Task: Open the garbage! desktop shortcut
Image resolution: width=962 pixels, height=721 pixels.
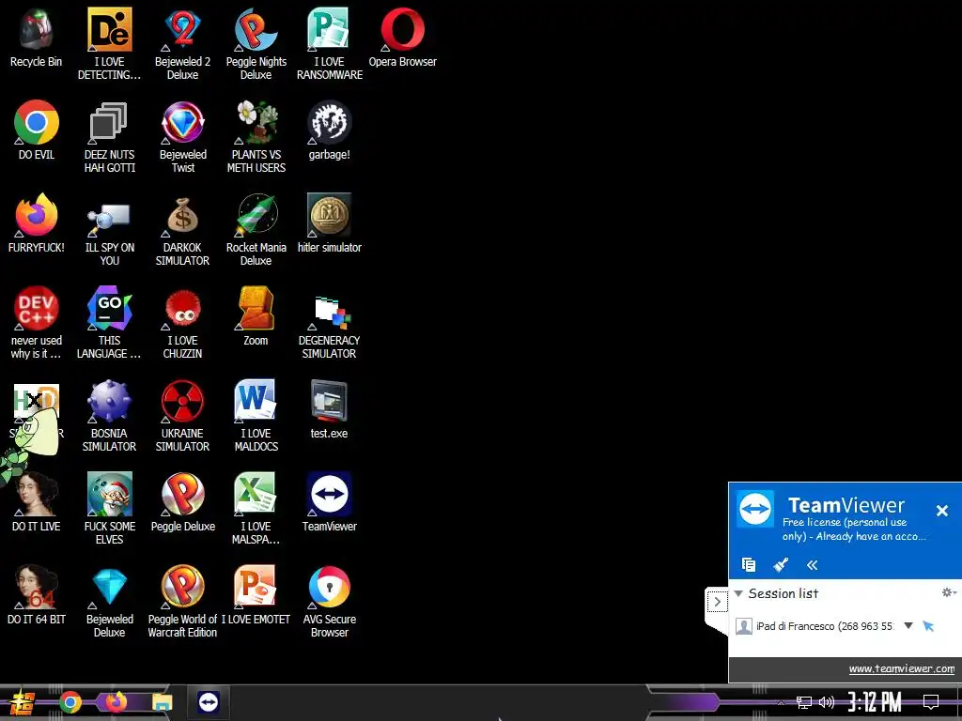Action: tap(330, 130)
